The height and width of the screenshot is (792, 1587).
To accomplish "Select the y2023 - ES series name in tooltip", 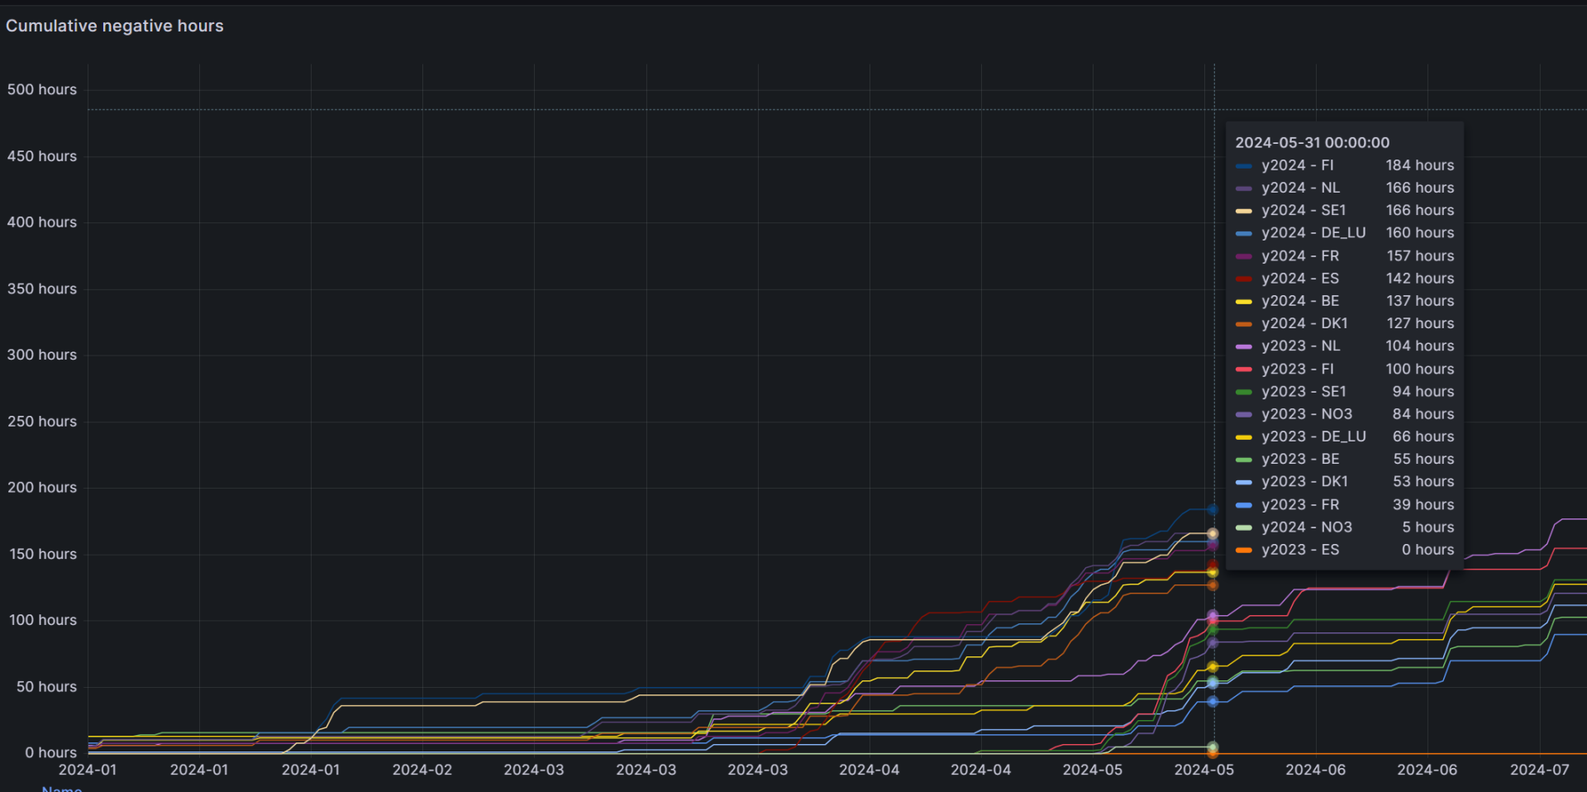I will tap(1301, 549).
